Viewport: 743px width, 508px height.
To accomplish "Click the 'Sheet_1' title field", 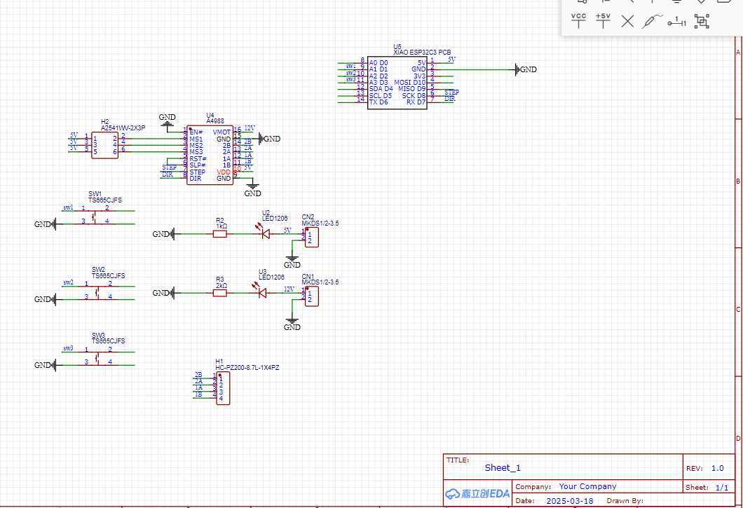I will click(x=503, y=468).
